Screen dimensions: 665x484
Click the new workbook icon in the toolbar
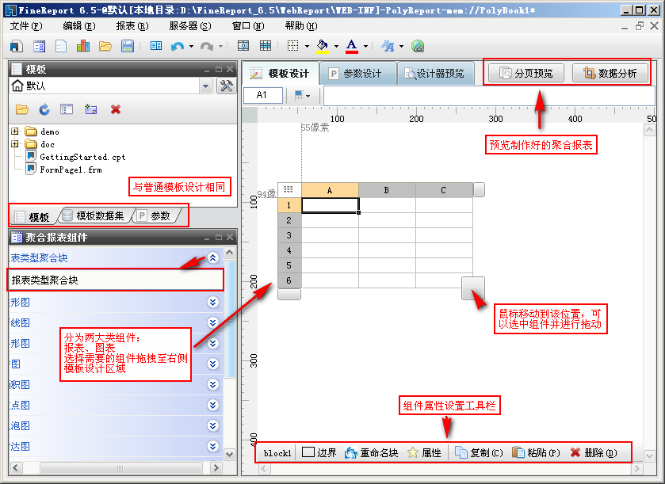coord(17,46)
